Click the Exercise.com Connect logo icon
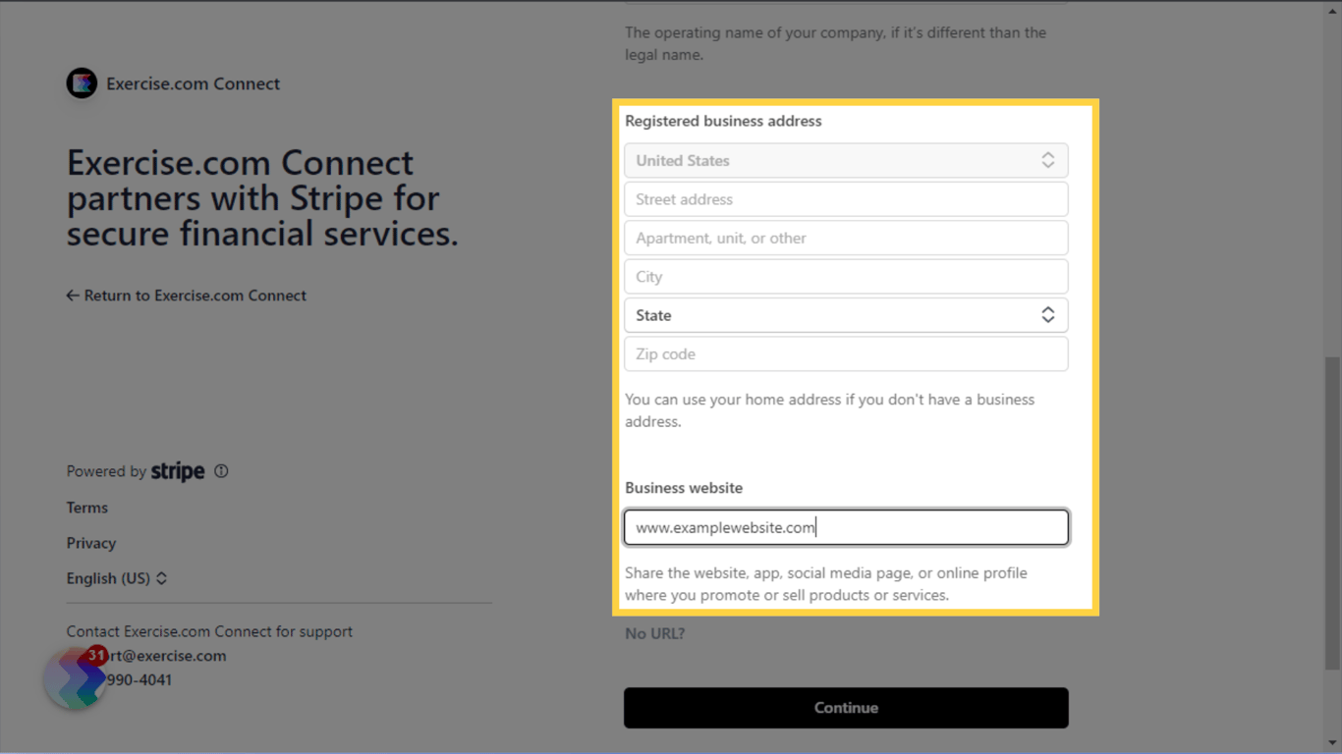 (82, 82)
